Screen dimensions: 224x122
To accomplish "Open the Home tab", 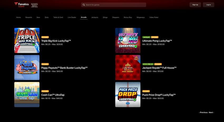I will (18, 17).
